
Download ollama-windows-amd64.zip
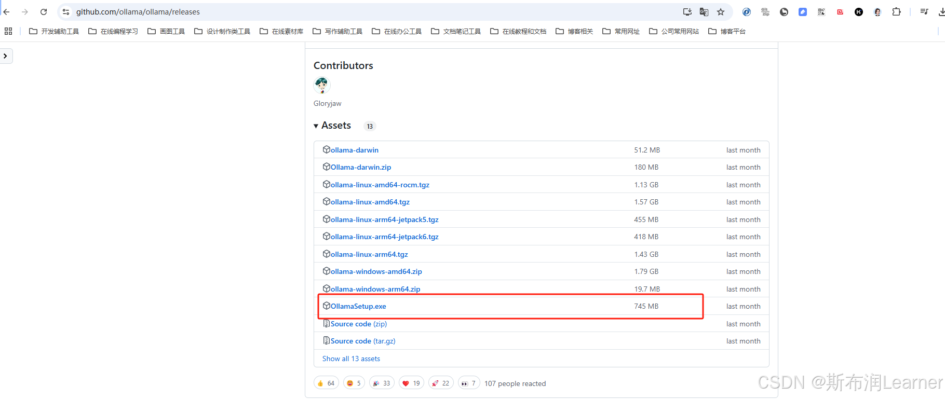pyautogui.click(x=376, y=271)
